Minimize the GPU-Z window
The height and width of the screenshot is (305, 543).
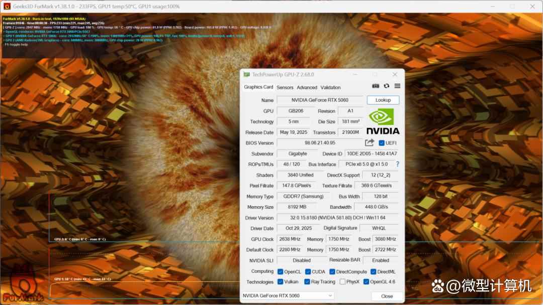tap(355, 74)
